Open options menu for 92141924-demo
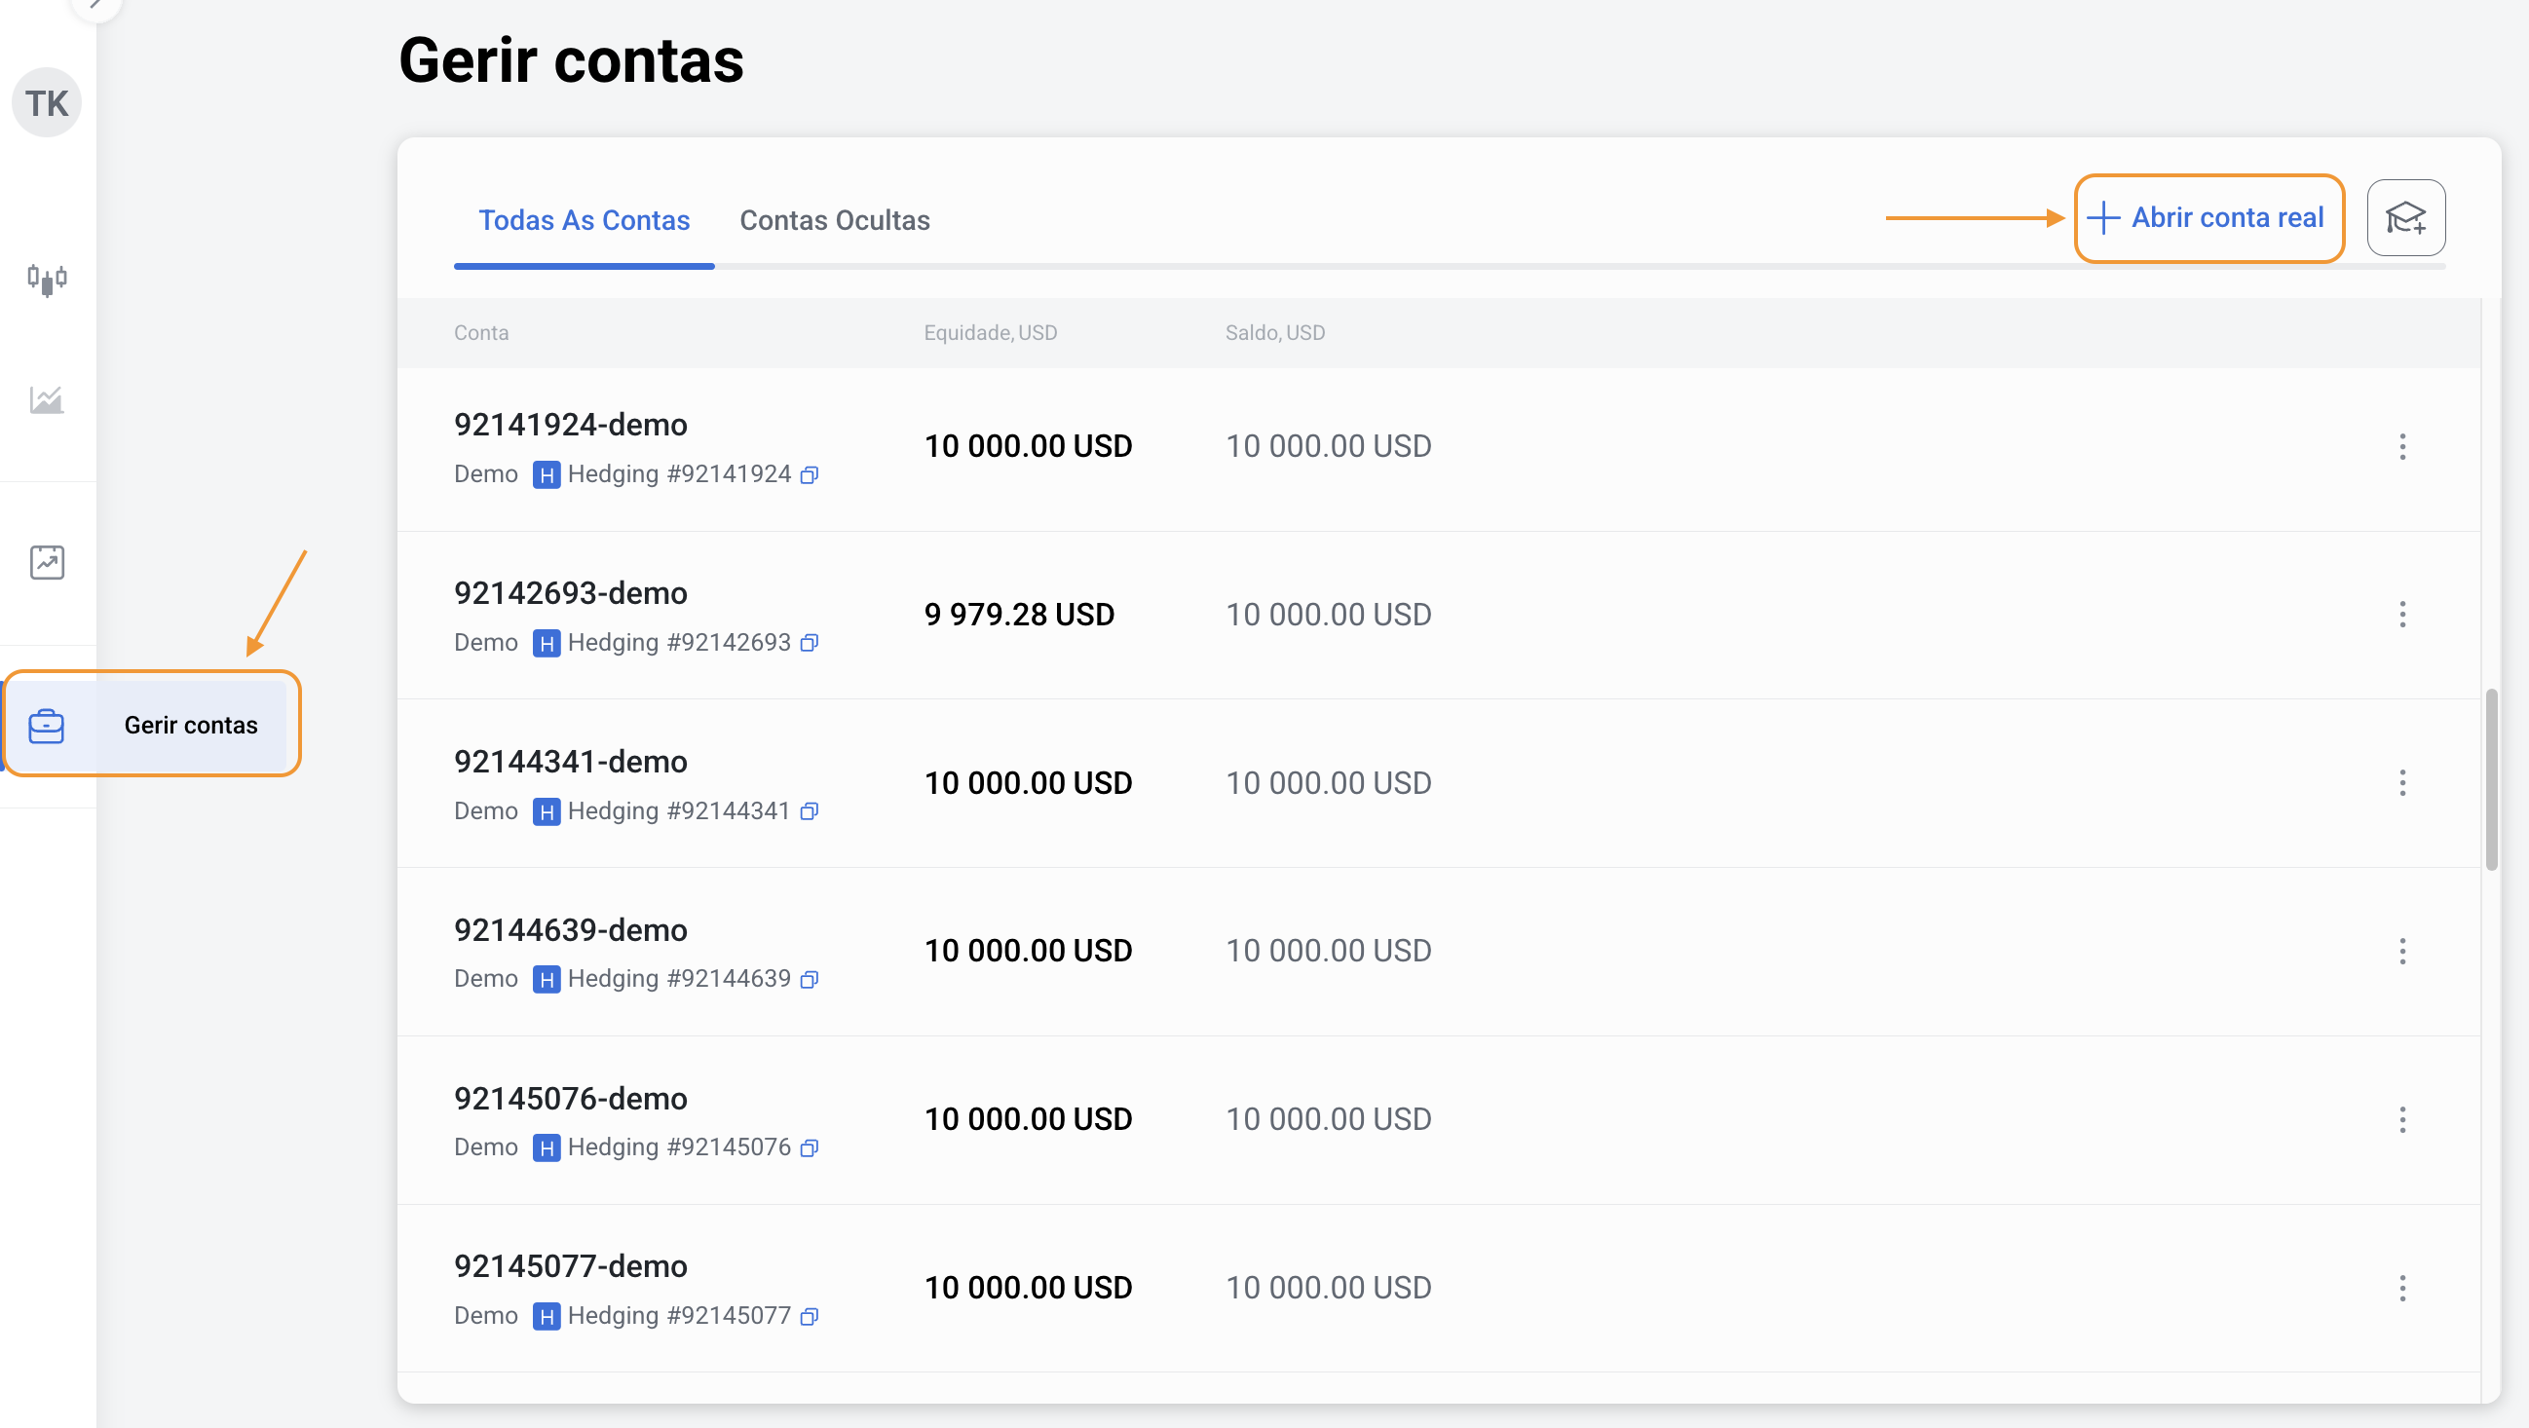The width and height of the screenshot is (2529, 1428). pyautogui.click(x=2401, y=446)
